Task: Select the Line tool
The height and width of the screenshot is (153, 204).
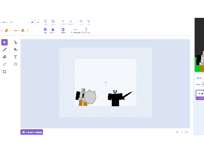Action: click(4, 64)
